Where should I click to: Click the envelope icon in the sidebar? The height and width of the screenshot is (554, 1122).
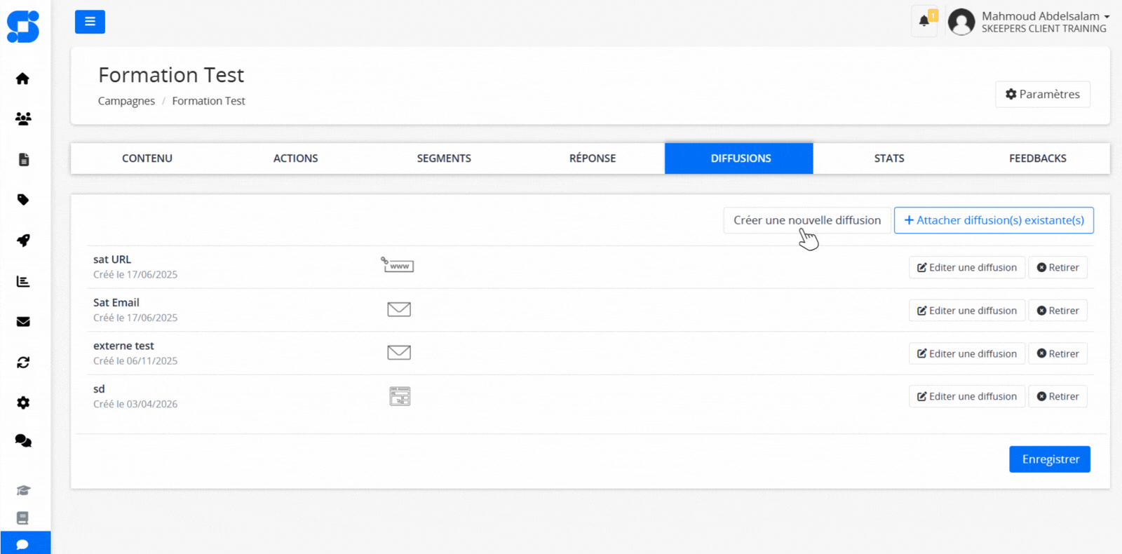22,322
